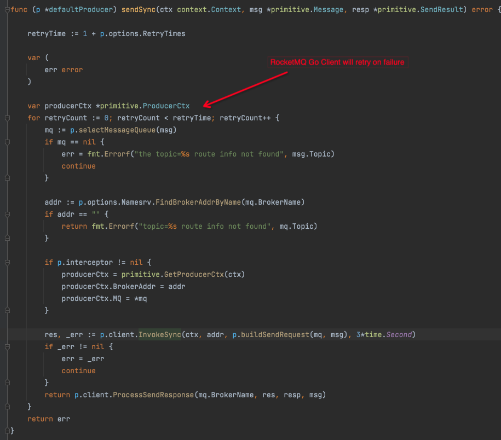Click msg.Topic argument in Errorf call

point(311,154)
